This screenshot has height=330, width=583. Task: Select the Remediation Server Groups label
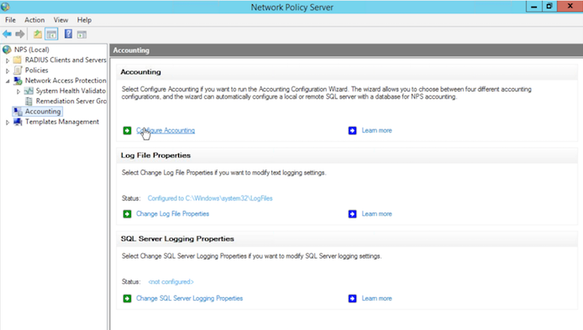pyautogui.click(x=71, y=101)
